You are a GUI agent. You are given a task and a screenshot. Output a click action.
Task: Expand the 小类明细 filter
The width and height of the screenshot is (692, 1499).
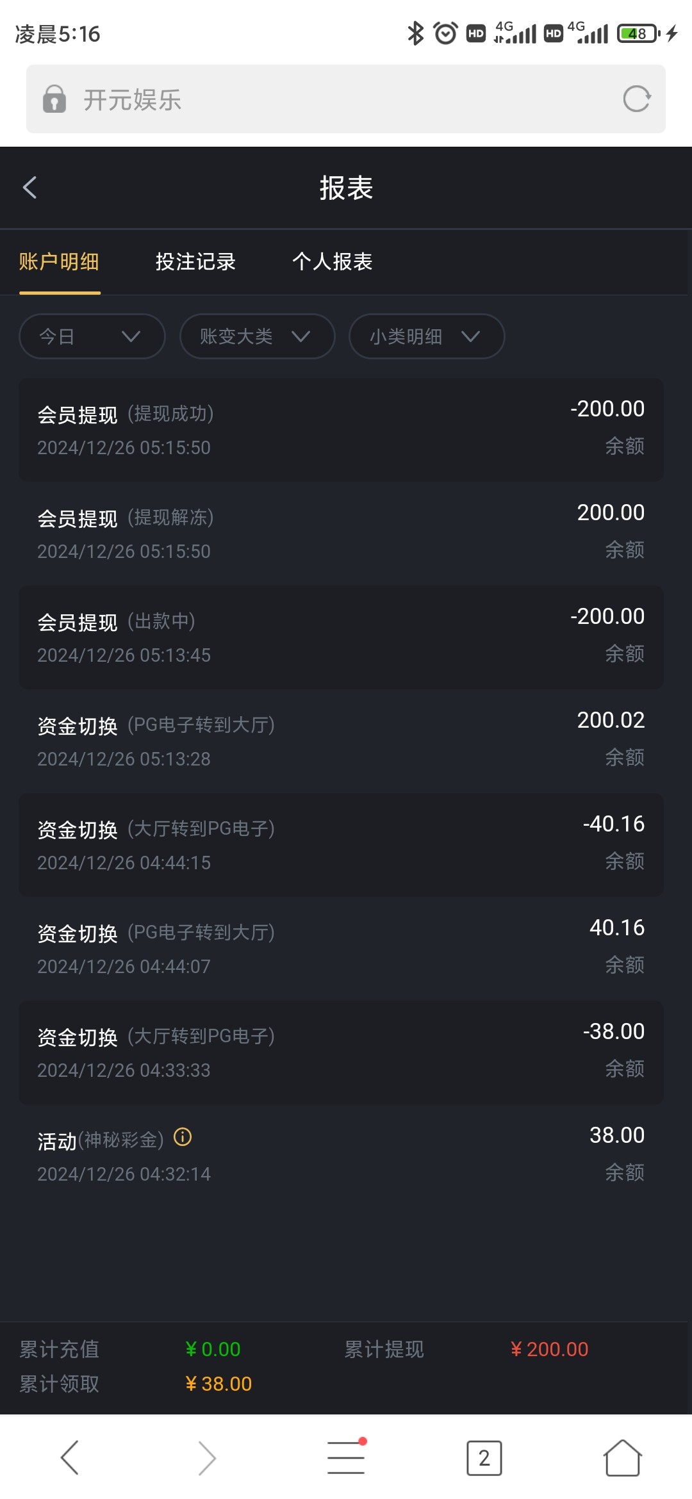coord(426,336)
